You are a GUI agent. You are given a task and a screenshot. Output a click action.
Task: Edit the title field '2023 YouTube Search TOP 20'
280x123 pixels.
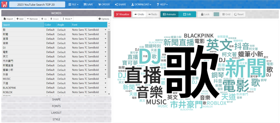tap(37, 5)
